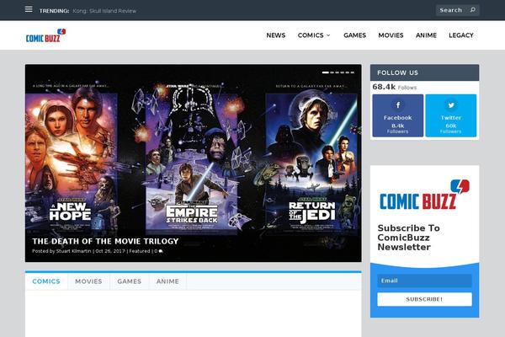Click the Facebook 8.4k Followers tile
Screen dimensions: 505x337
(398, 115)
